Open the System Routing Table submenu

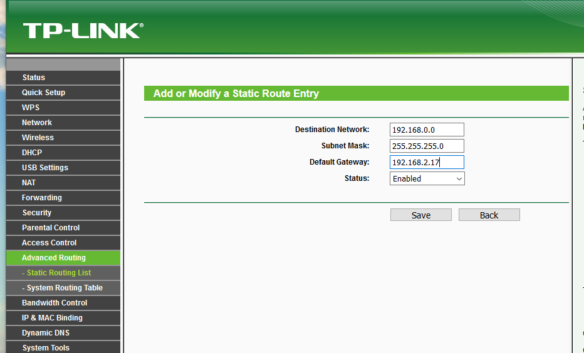[x=63, y=288]
